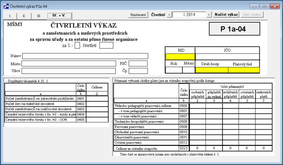Click the Místo input field
The image size is (283, 165).
[x=69, y=64]
